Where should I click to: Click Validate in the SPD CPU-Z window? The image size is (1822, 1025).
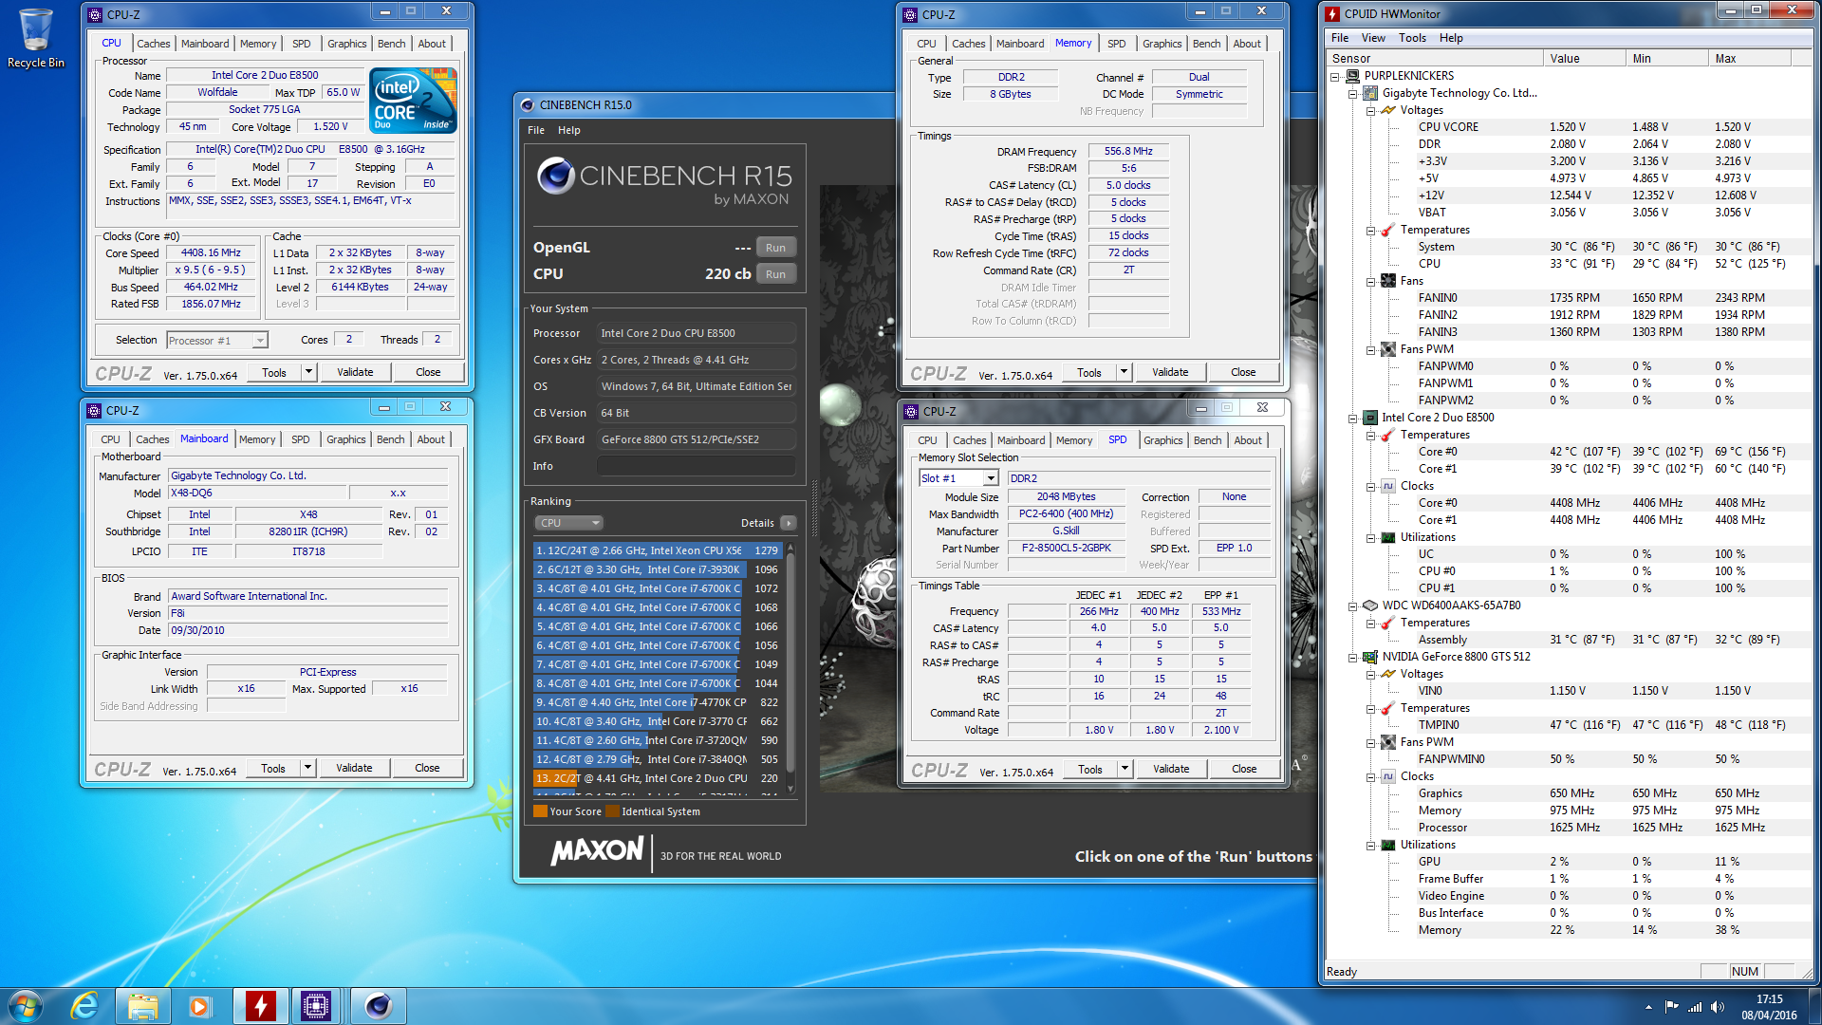click(1171, 769)
